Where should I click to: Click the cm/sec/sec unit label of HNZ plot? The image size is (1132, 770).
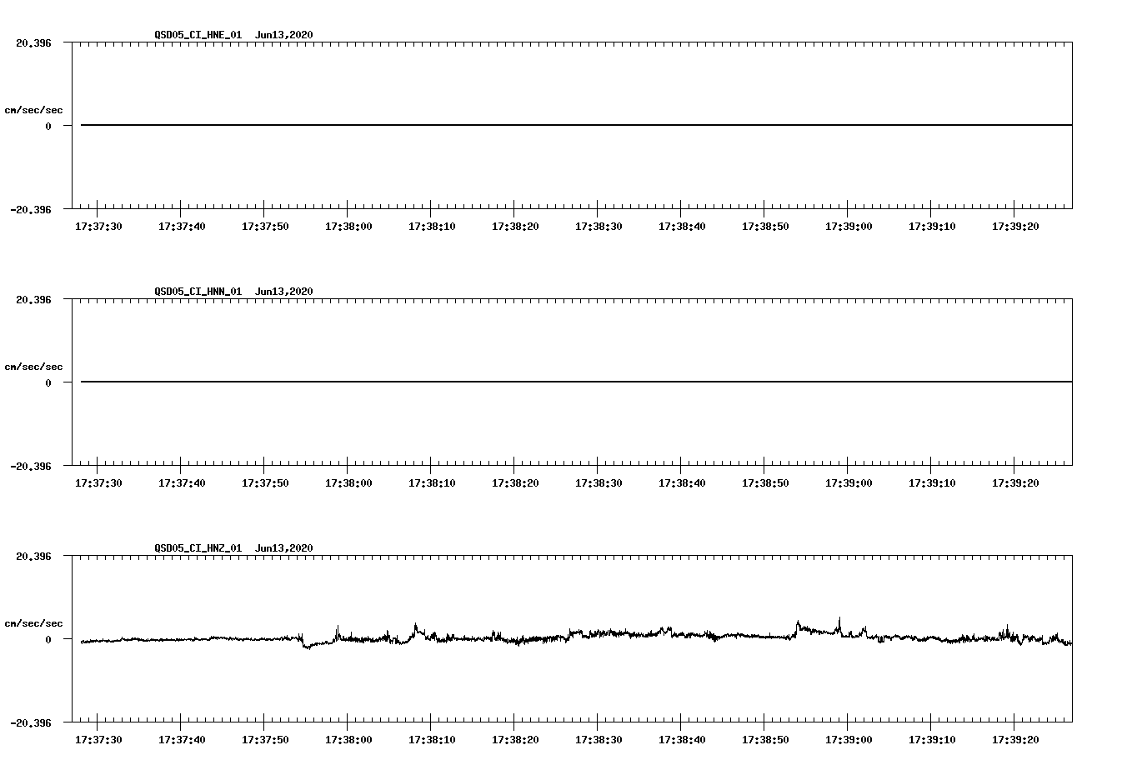click(33, 623)
